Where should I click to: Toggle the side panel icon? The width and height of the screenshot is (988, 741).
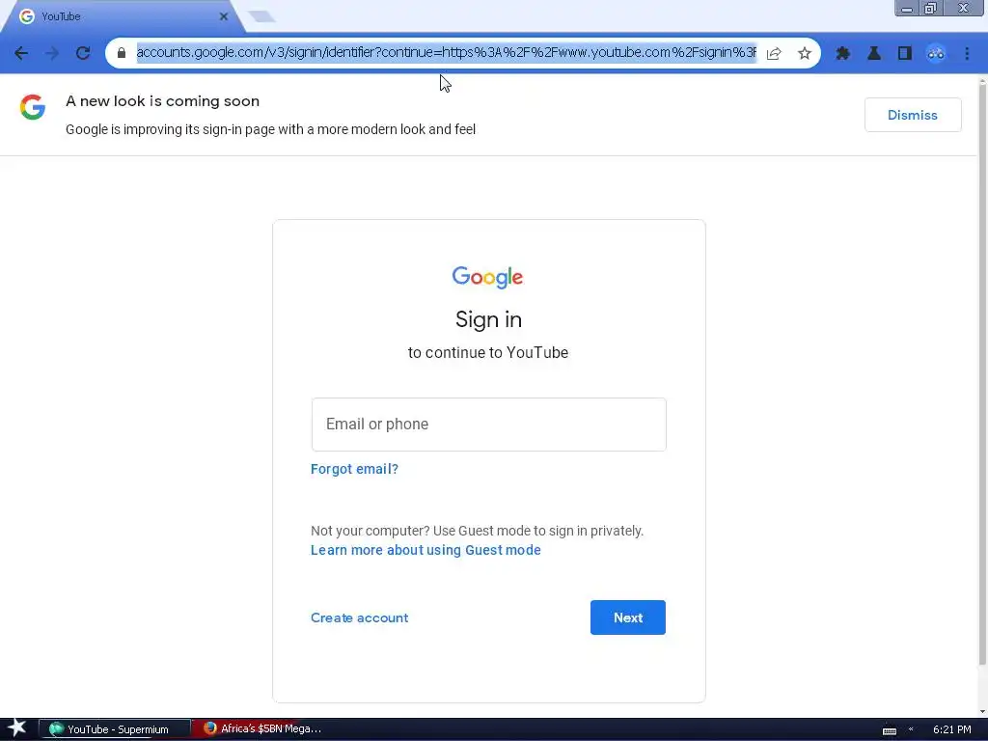click(x=905, y=54)
